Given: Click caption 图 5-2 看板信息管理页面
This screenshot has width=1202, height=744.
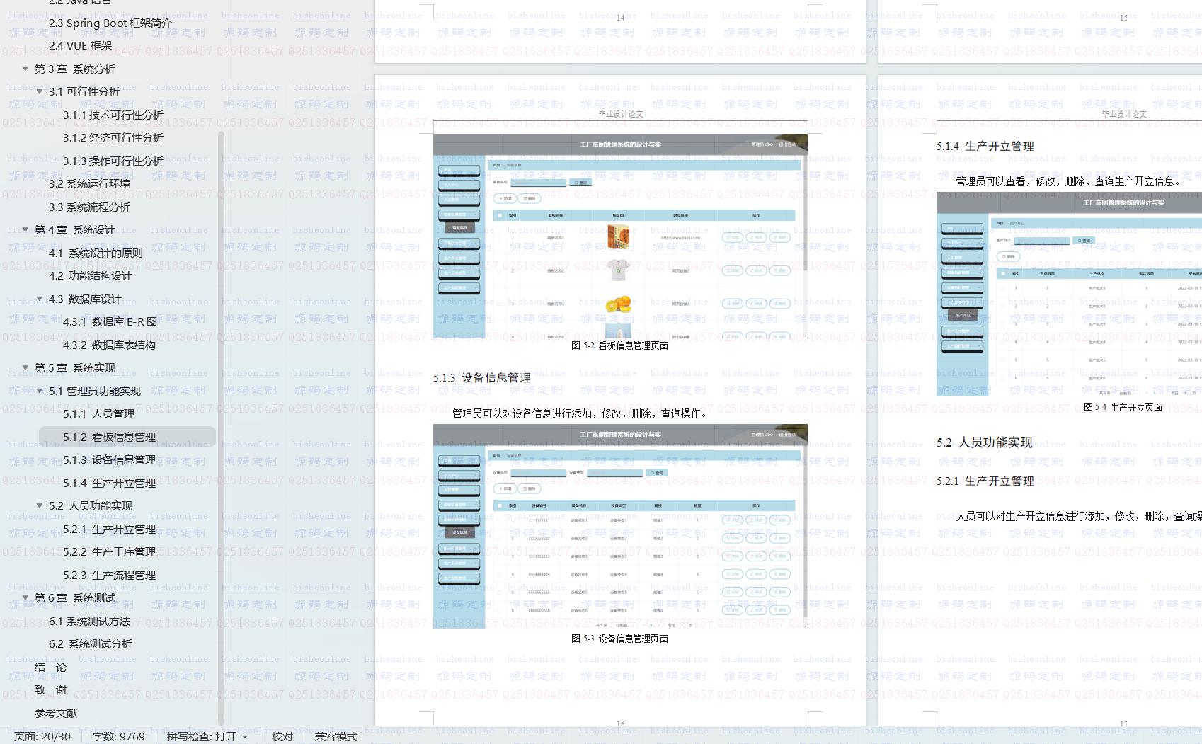Looking at the screenshot, I should pyautogui.click(x=619, y=345).
